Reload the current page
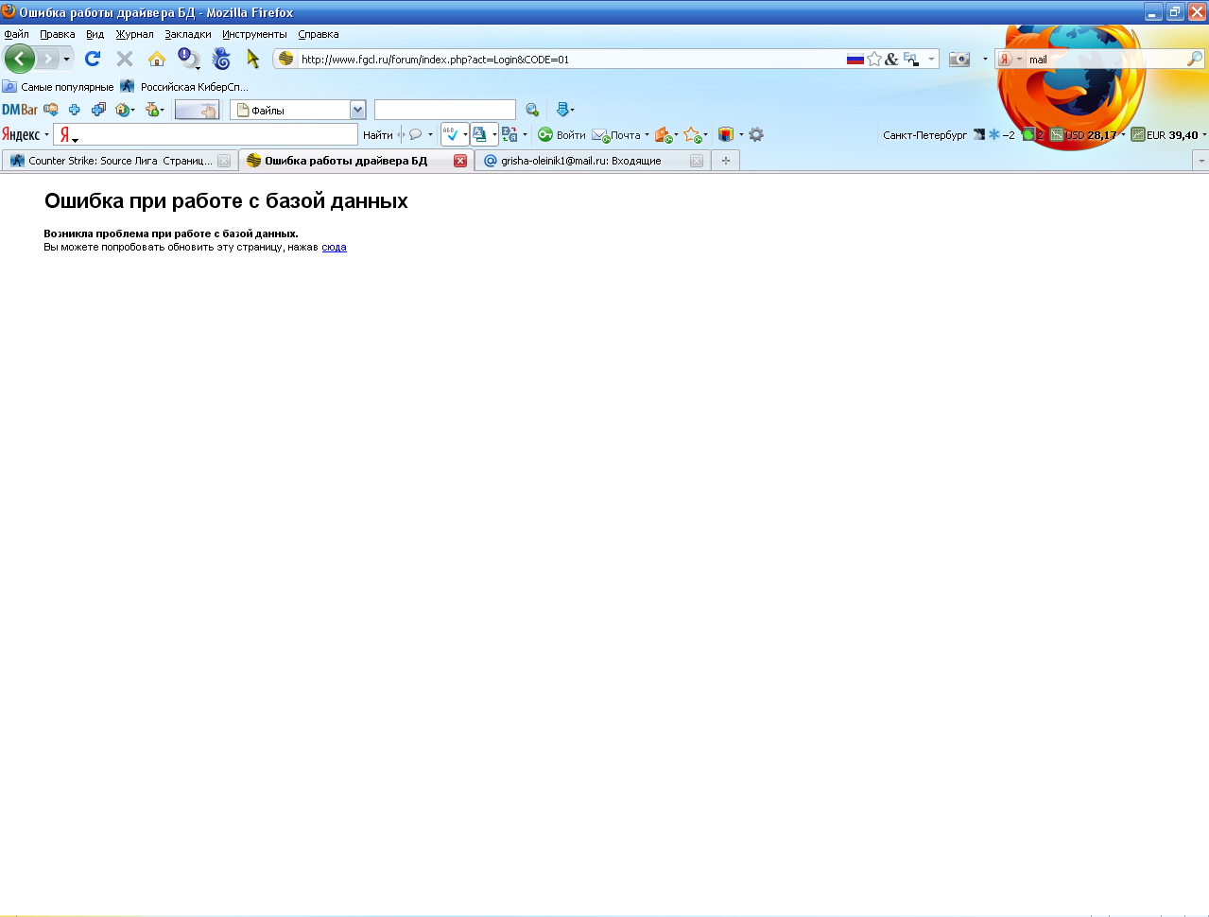 (93, 59)
